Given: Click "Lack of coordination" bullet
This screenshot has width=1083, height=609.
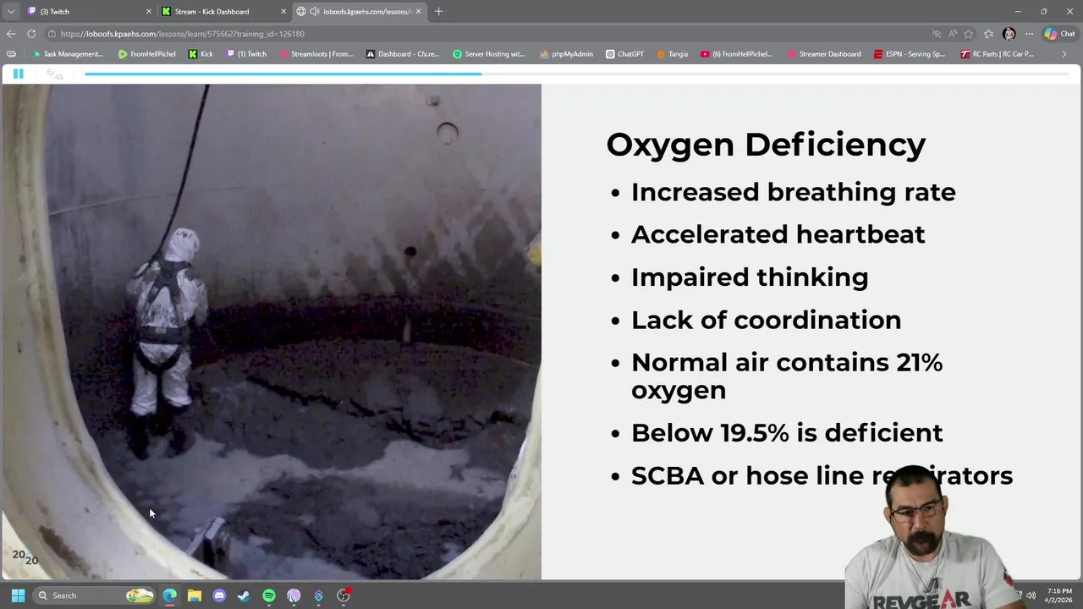Looking at the screenshot, I should (x=767, y=320).
